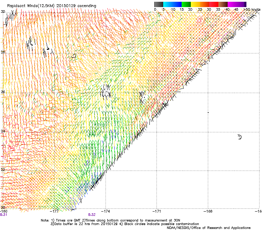Image resolution: width=262 pixels, height=230 pixels.
Task: Click the 'Rapidscat Winds(12.5KM) 20150129 ascending' title
Action: coord(52,6)
